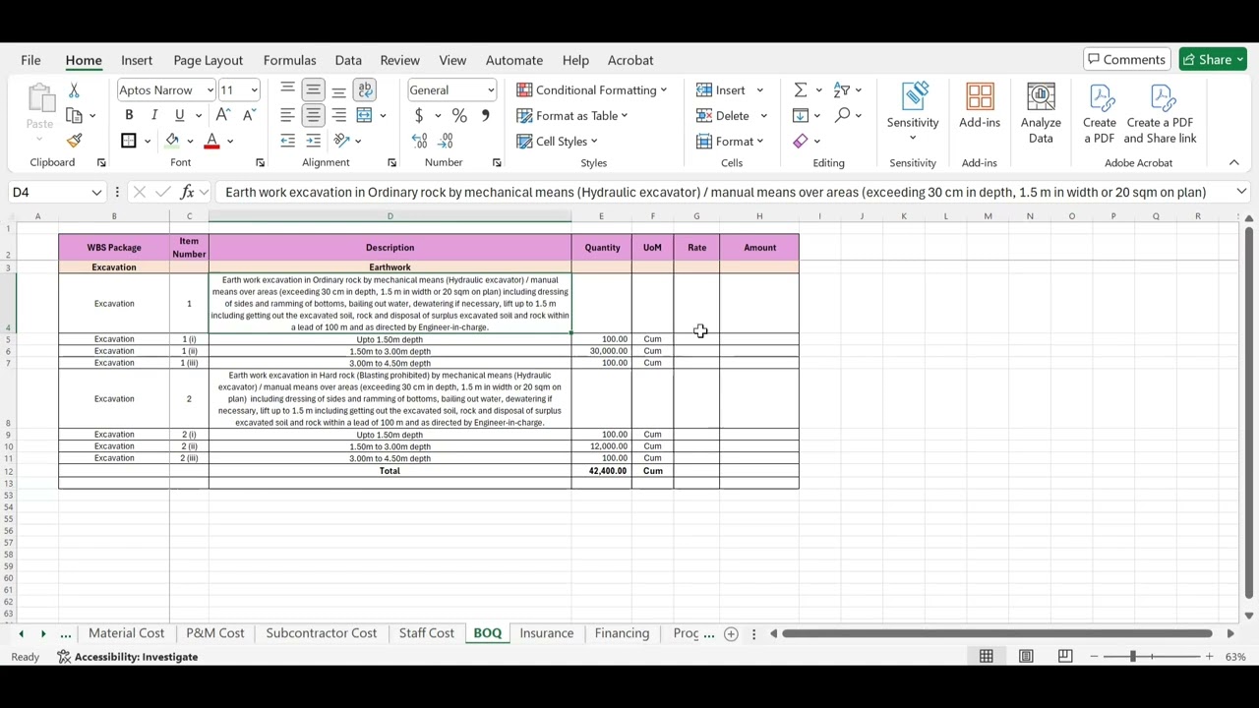Toggle Underline formatting

tap(179, 115)
